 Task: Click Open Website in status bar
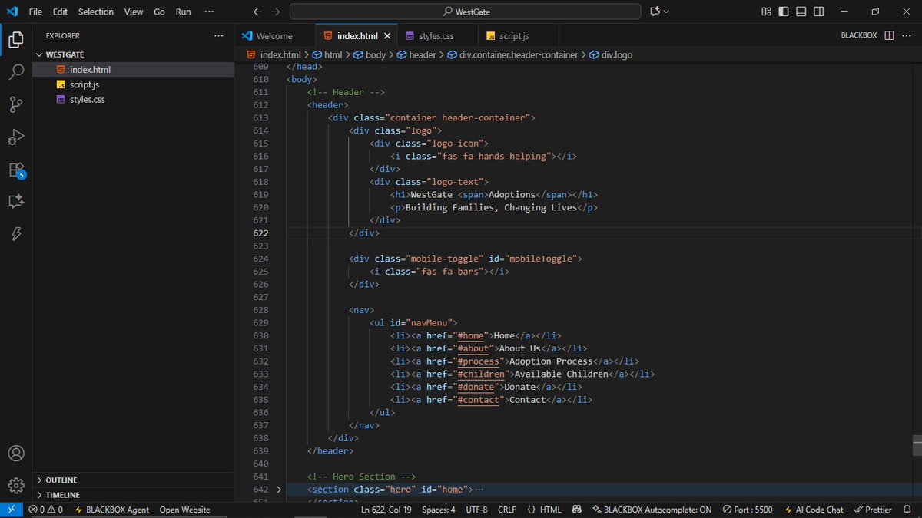tap(184, 510)
